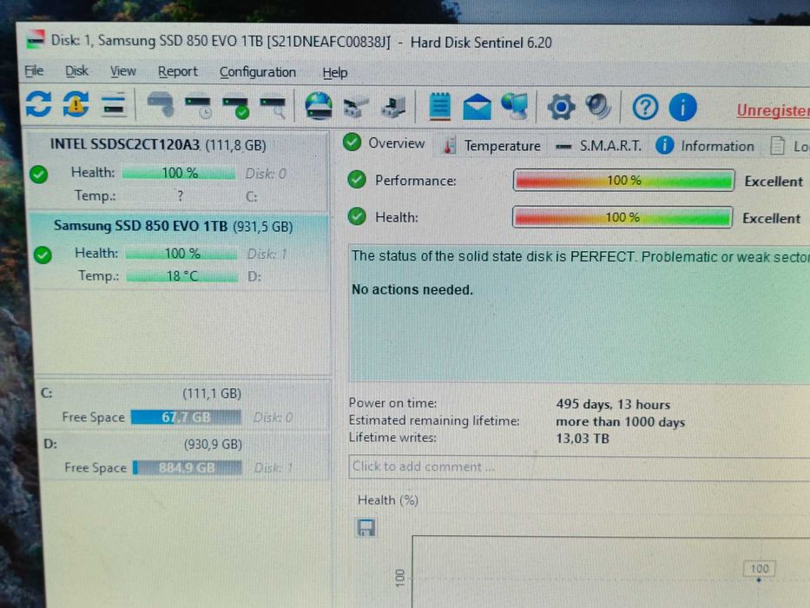Open the Disk menu

[x=76, y=71]
